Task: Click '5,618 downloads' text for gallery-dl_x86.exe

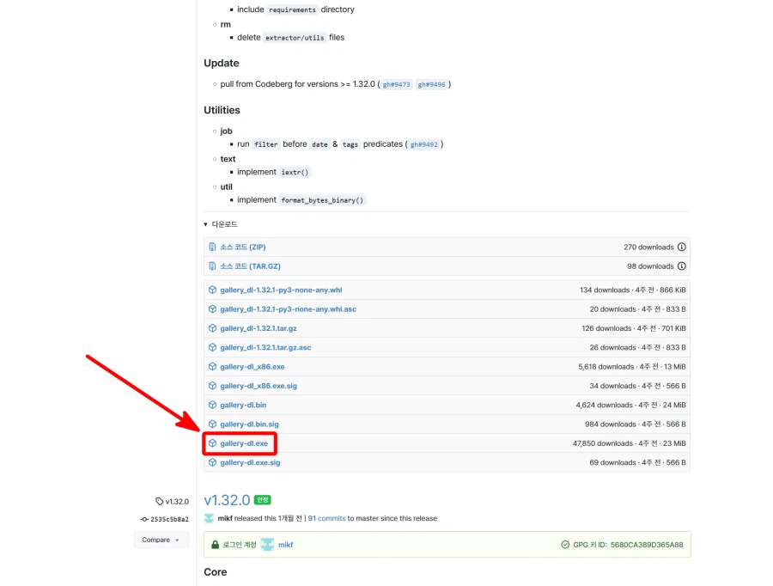Action: (606, 367)
